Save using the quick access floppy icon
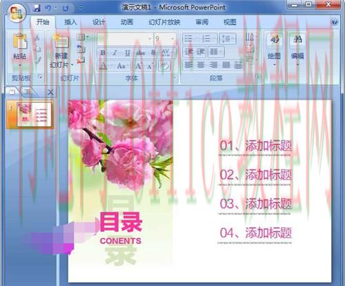 37,8
